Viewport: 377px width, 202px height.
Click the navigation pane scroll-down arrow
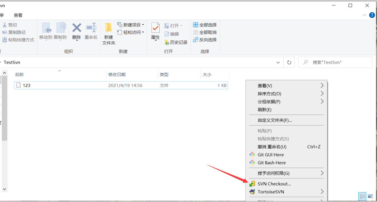point(4,189)
